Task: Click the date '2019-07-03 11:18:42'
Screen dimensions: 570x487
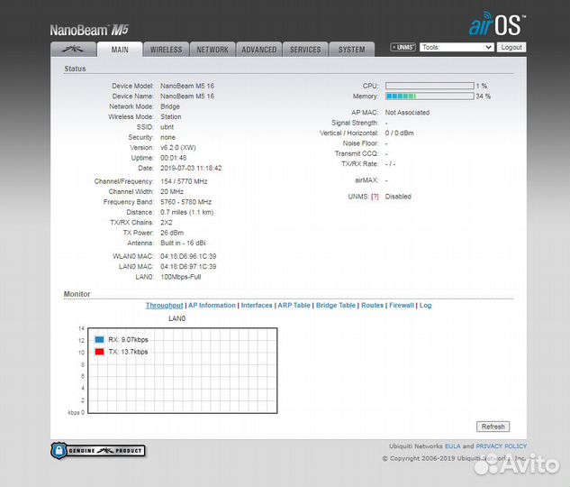Action: tap(191, 168)
